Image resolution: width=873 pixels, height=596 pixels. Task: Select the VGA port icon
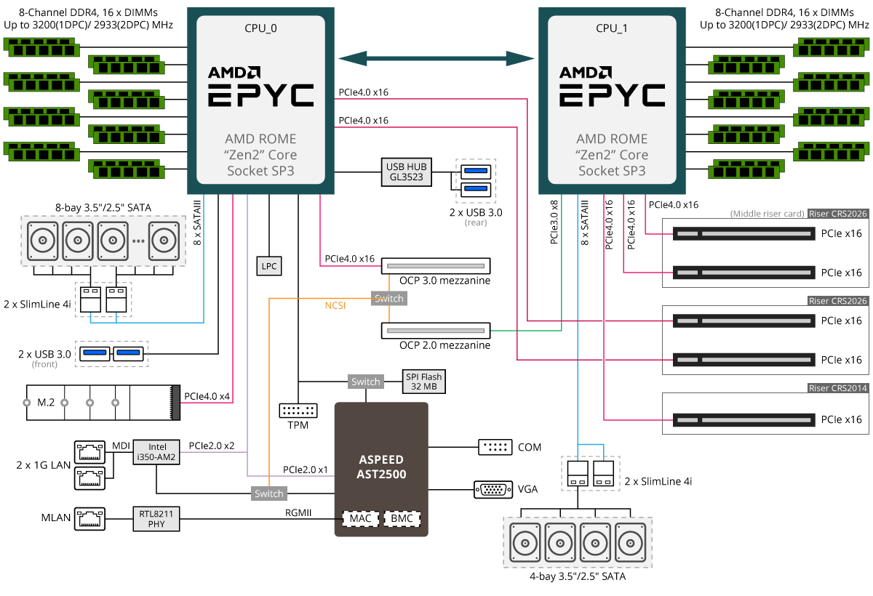(x=492, y=489)
